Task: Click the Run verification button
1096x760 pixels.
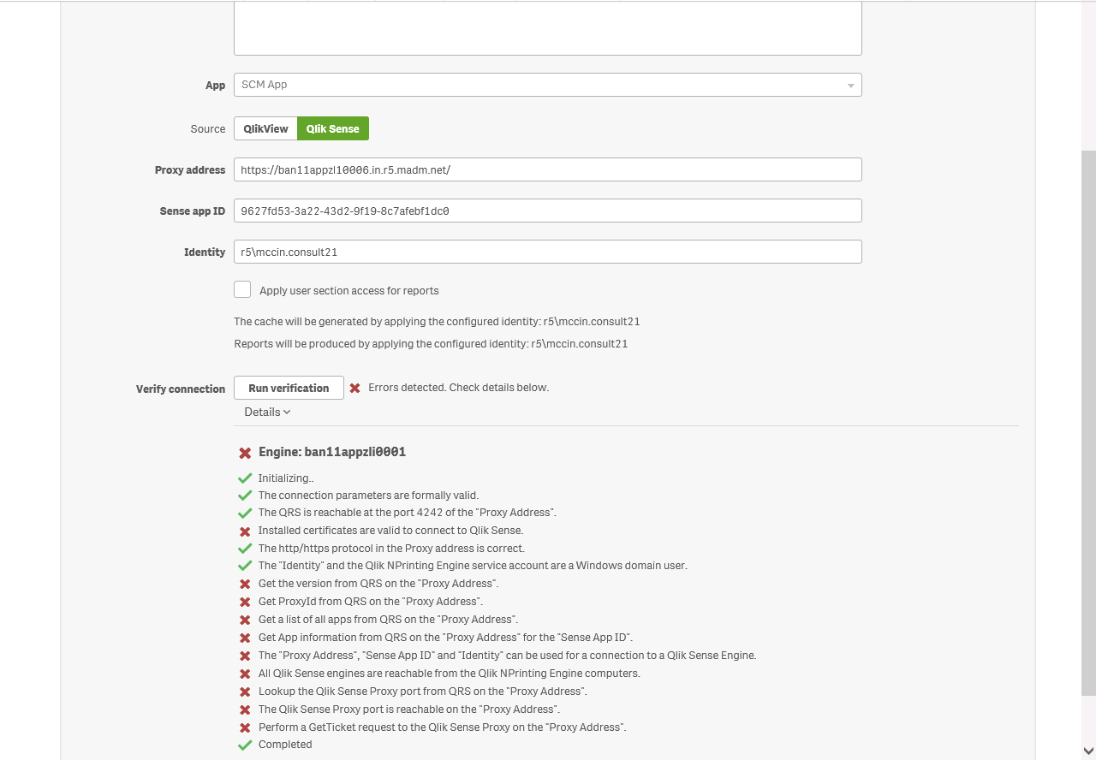Action: [289, 388]
